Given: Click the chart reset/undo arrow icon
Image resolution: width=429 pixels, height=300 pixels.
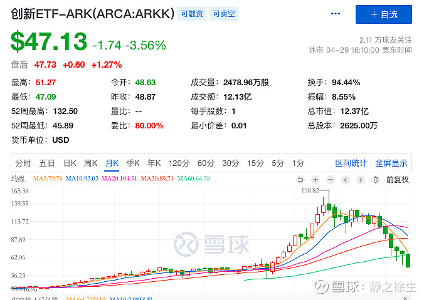Looking at the screenshot, I should [300, 180].
